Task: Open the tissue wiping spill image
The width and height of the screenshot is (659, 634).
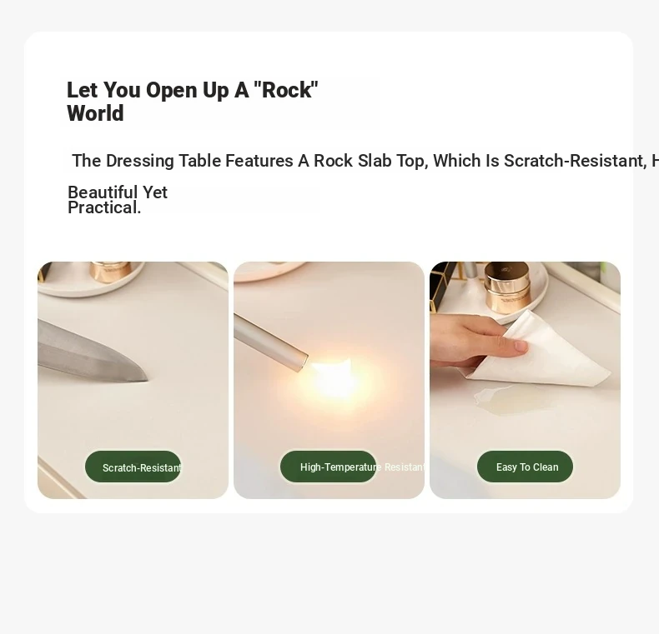Action: 525,380
